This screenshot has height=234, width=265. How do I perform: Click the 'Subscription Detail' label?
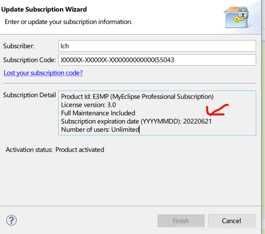click(x=29, y=95)
